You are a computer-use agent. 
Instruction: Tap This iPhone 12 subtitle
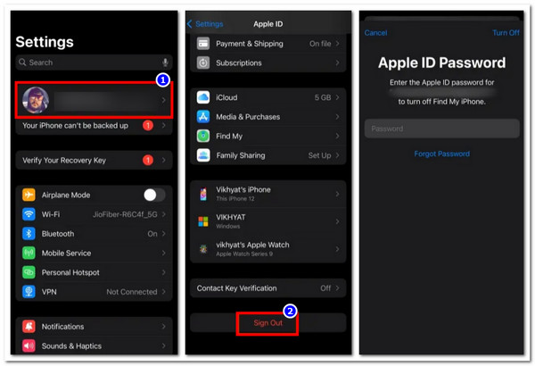click(x=235, y=198)
